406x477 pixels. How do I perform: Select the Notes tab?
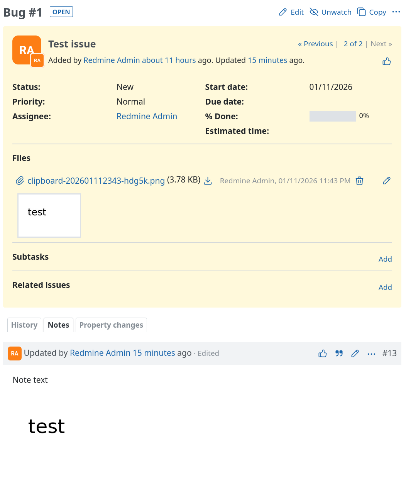[x=58, y=325]
